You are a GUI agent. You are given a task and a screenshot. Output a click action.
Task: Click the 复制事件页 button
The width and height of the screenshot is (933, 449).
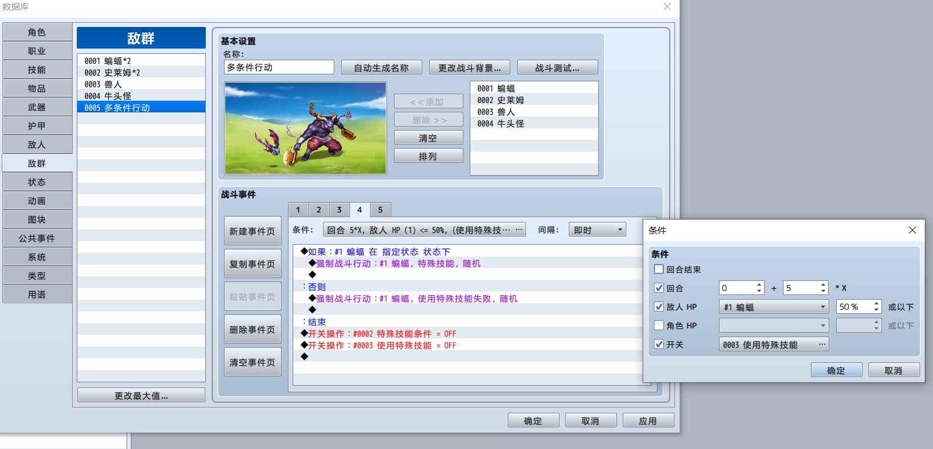click(x=252, y=264)
